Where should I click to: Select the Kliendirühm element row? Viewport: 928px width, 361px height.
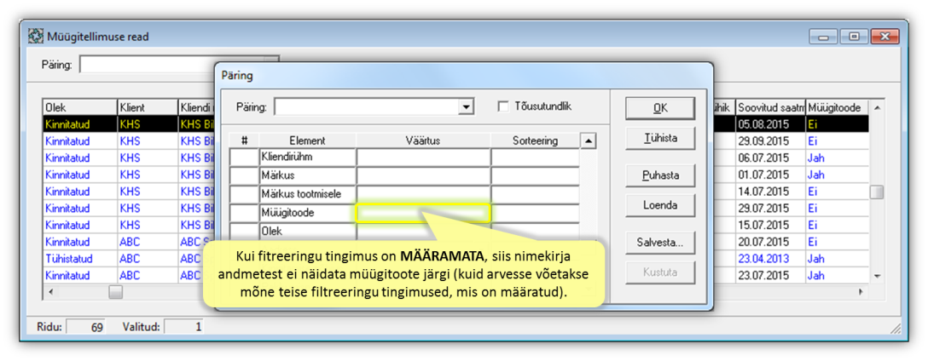pos(308,158)
